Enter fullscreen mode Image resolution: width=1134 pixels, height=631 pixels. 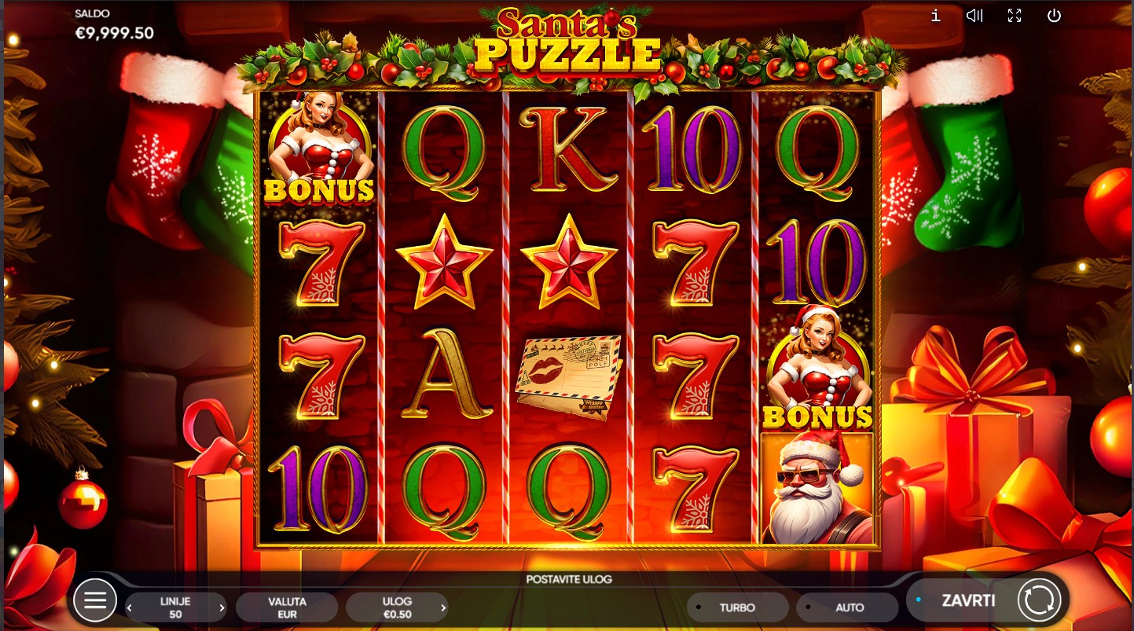(1015, 16)
